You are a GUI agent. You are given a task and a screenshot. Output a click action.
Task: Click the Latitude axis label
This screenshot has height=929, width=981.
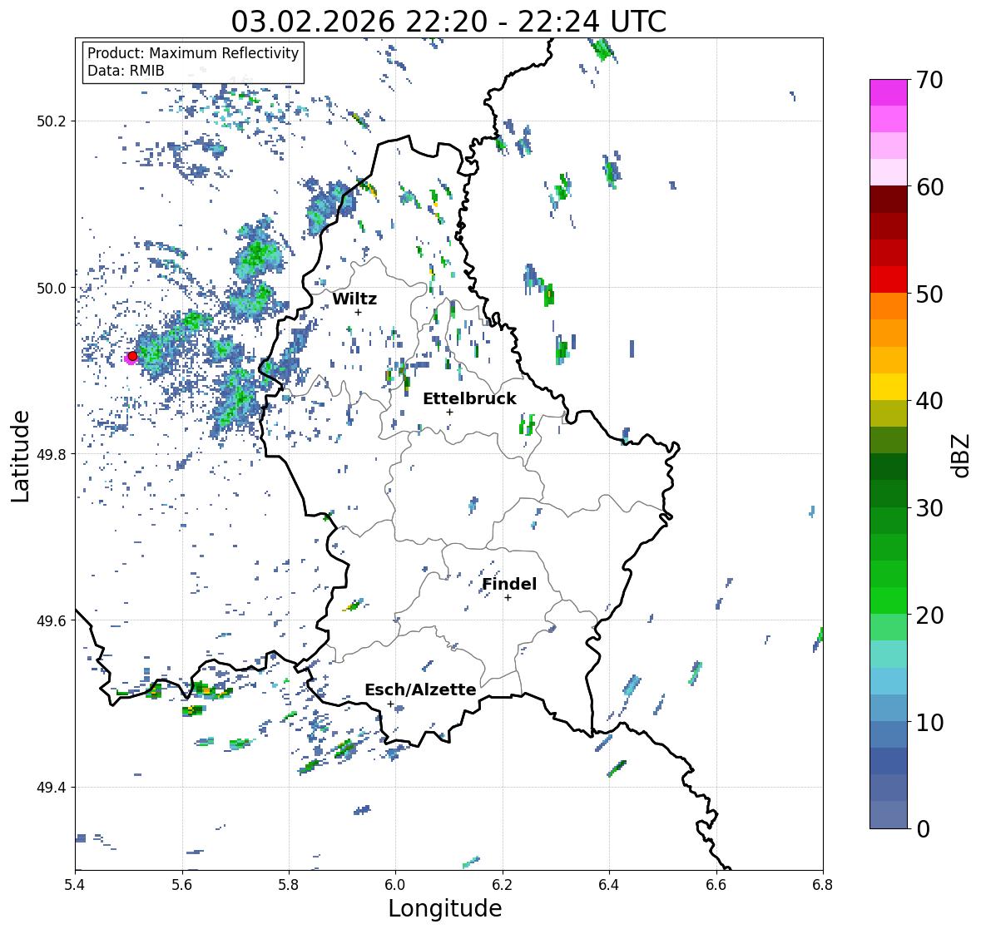[20, 457]
